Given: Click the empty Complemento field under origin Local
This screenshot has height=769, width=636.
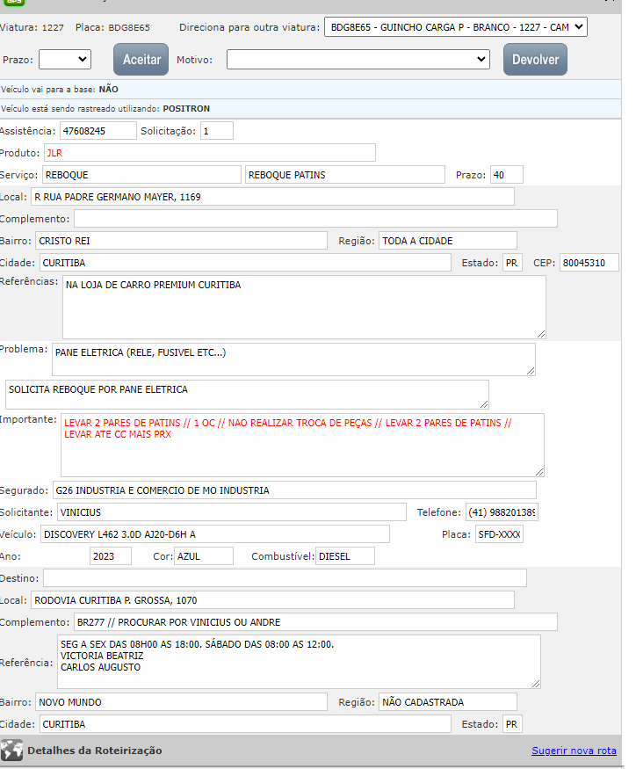Looking at the screenshot, I should [315, 219].
